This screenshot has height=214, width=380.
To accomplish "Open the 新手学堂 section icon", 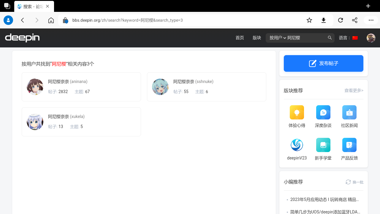I will coord(323,145).
